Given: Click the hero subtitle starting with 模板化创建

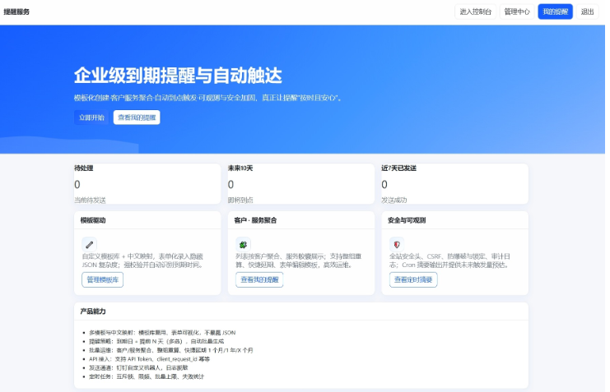Looking at the screenshot, I should pos(208,98).
